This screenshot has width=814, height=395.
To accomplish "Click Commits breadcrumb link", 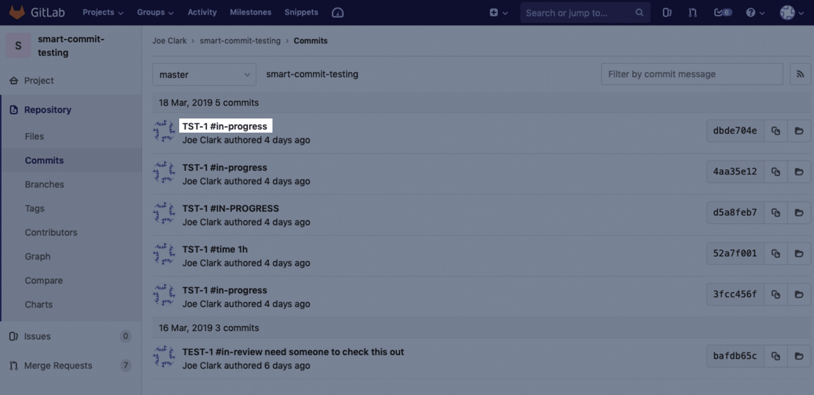I will click(x=310, y=41).
